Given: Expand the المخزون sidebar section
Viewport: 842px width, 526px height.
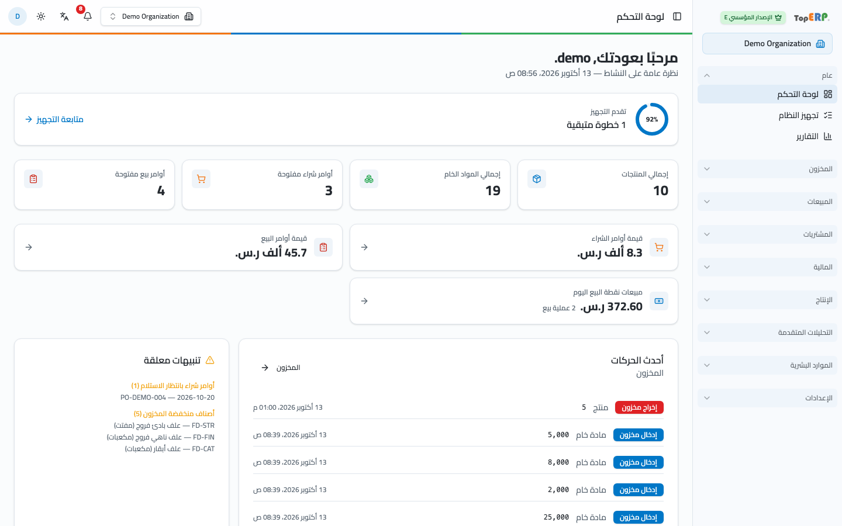Looking at the screenshot, I should coord(767,169).
